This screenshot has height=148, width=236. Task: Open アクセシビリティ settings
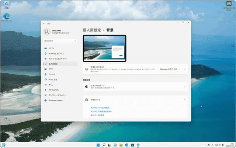54,90
